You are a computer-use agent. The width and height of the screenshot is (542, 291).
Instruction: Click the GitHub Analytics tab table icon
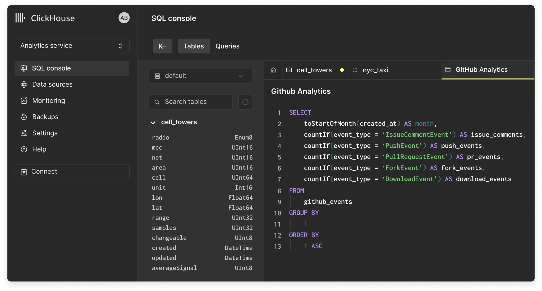(448, 69)
